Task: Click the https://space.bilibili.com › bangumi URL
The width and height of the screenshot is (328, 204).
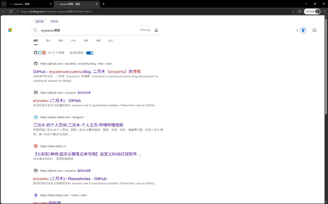Action: (x=62, y=117)
